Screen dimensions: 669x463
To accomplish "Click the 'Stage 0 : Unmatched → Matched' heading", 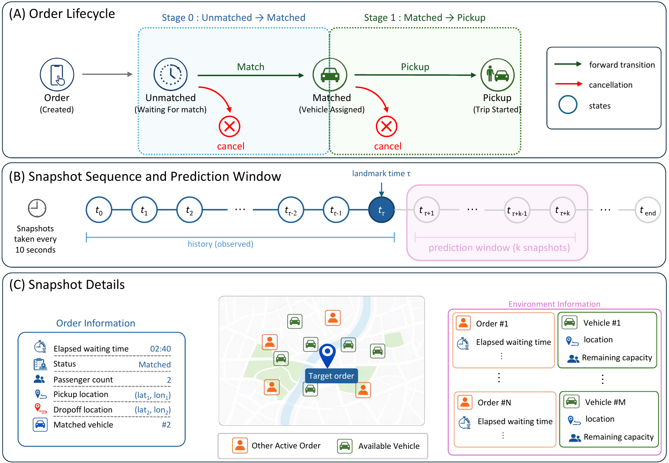I will click(x=233, y=18).
